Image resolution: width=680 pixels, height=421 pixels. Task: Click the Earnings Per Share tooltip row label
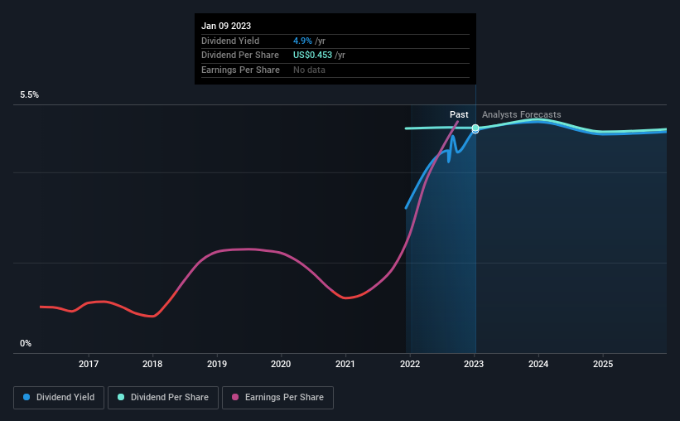[x=240, y=70]
